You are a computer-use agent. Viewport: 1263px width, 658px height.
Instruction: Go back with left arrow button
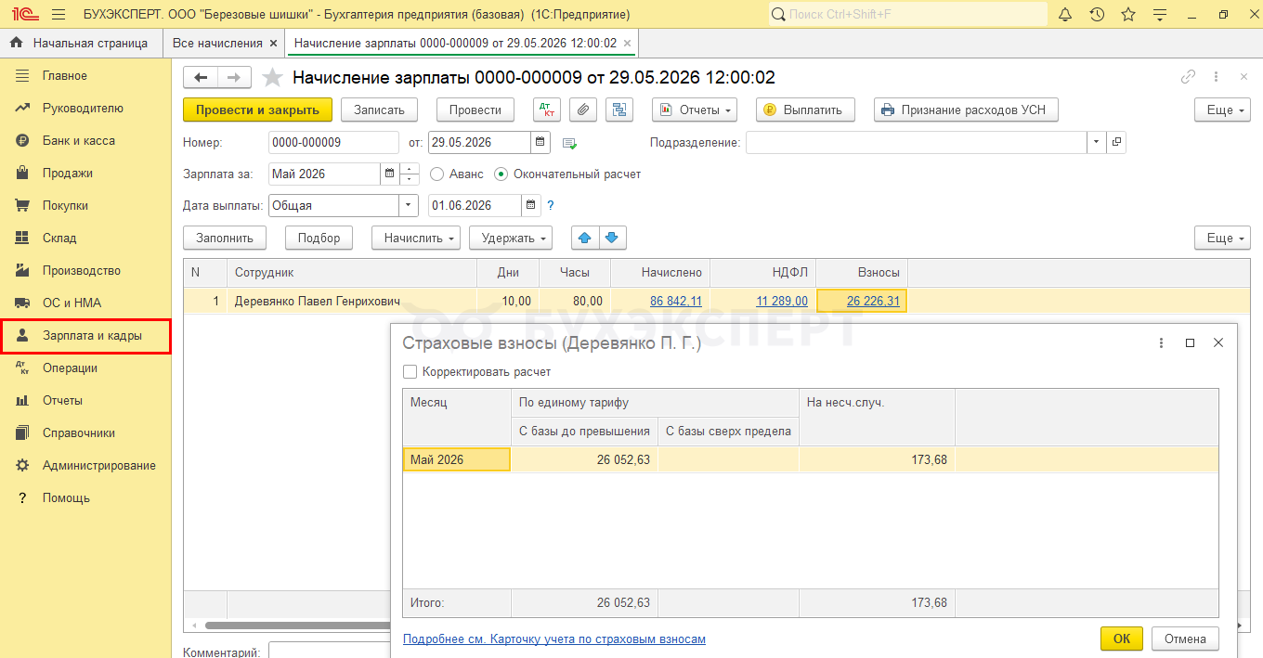click(201, 78)
